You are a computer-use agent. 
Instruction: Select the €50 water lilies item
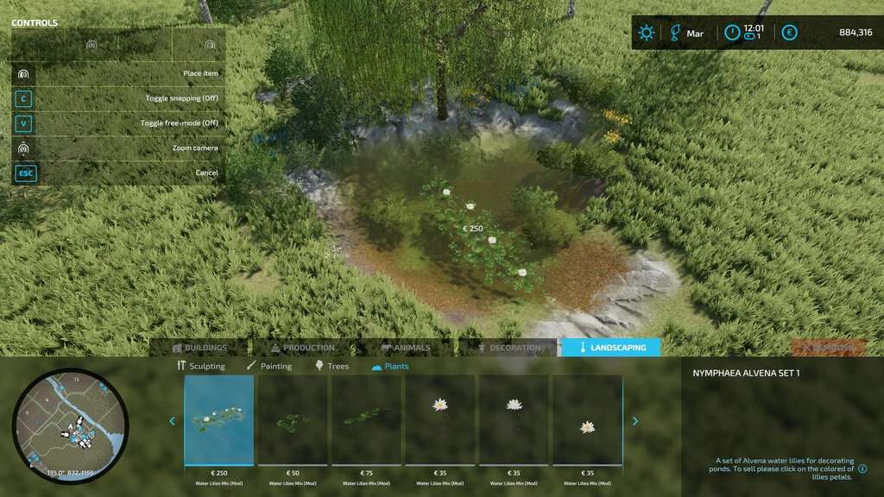tap(293, 423)
